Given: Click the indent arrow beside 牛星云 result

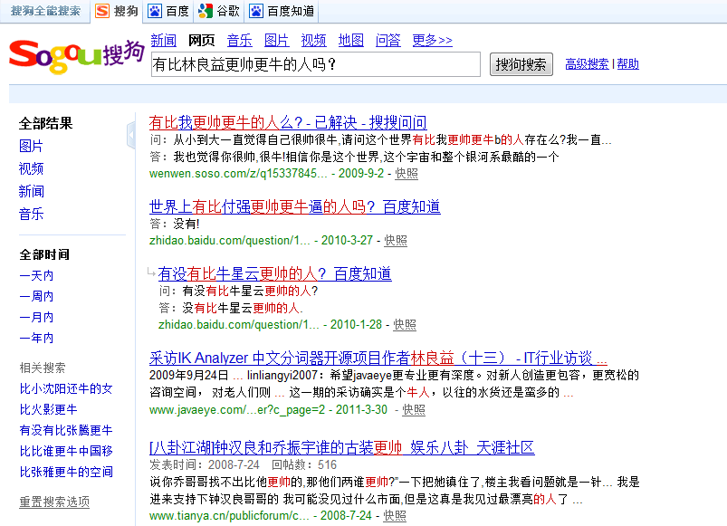Looking at the screenshot, I should (x=151, y=272).
